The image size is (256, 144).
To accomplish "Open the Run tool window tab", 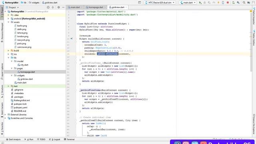I will 29,140.
